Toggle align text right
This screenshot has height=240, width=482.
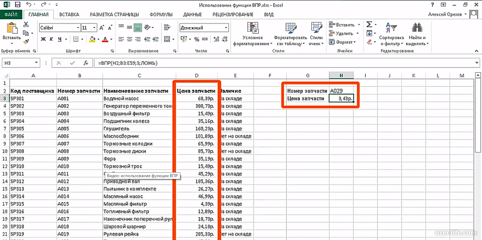pyautogui.click(x=138, y=39)
